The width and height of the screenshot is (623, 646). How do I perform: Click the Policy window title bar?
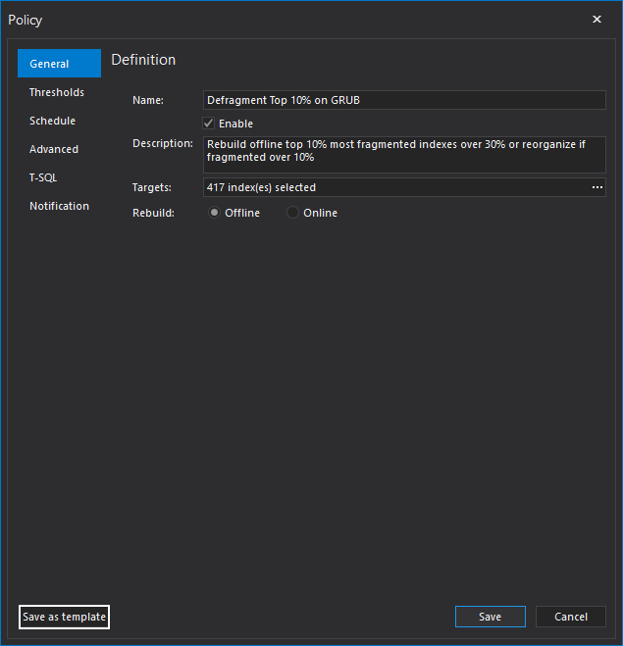tap(294, 20)
